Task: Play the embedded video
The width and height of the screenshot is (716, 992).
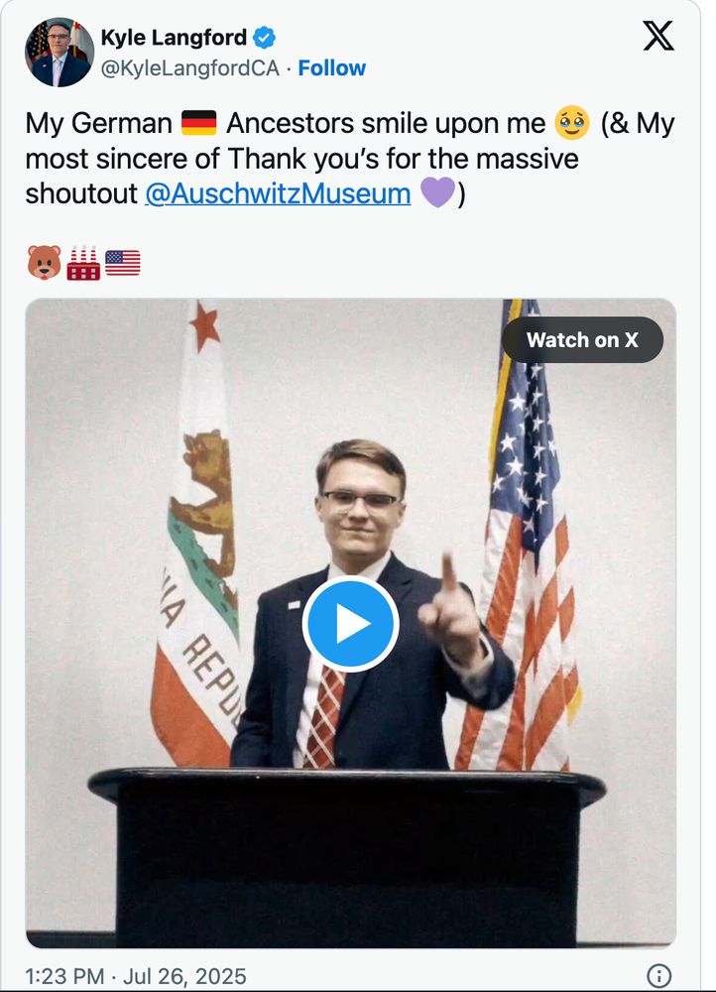Action: point(350,624)
